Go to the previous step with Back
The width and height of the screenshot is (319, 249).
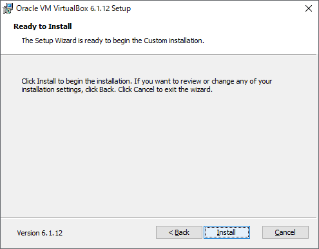[x=179, y=232]
